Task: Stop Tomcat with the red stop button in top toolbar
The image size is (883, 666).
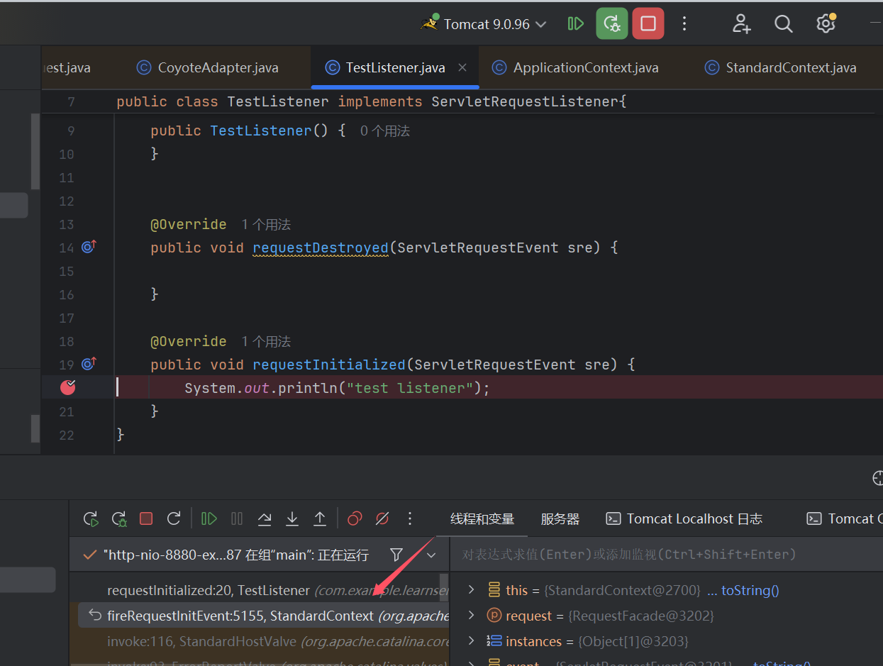Action: coord(648,23)
